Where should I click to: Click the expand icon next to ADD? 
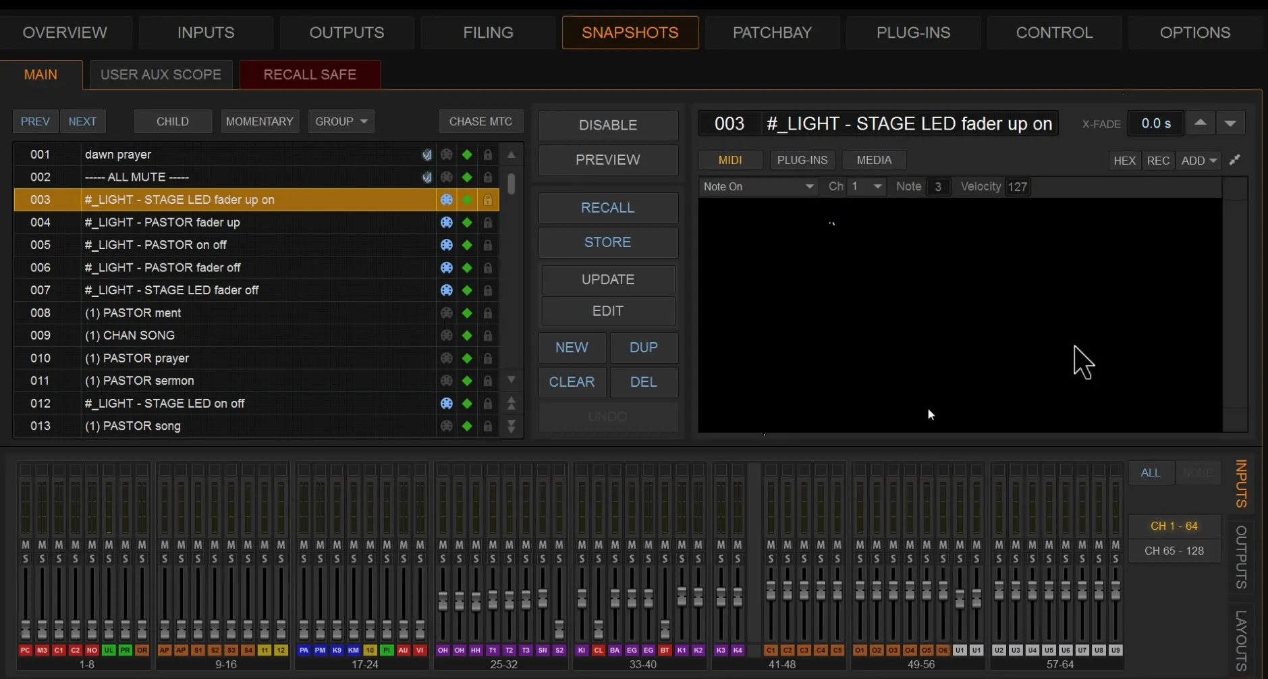click(1235, 160)
